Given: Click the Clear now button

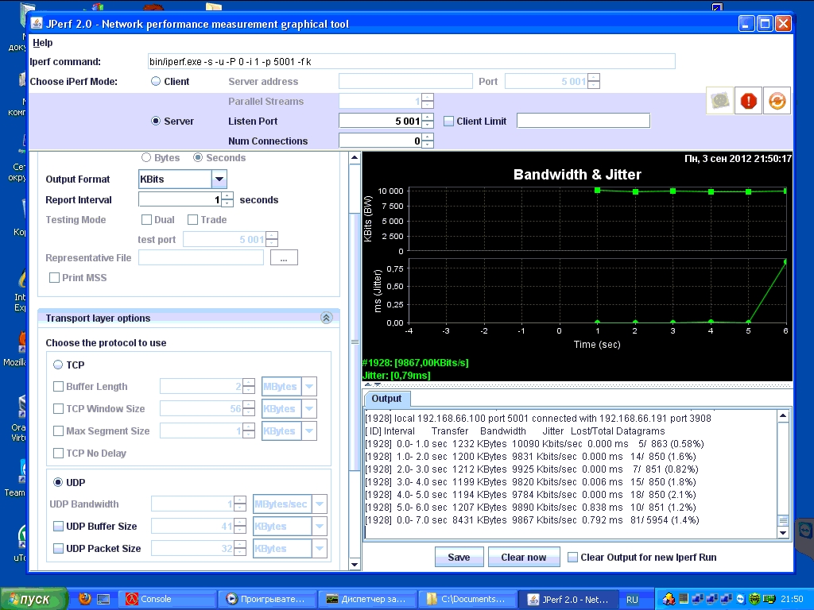Looking at the screenshot, I should click(523, 557).
